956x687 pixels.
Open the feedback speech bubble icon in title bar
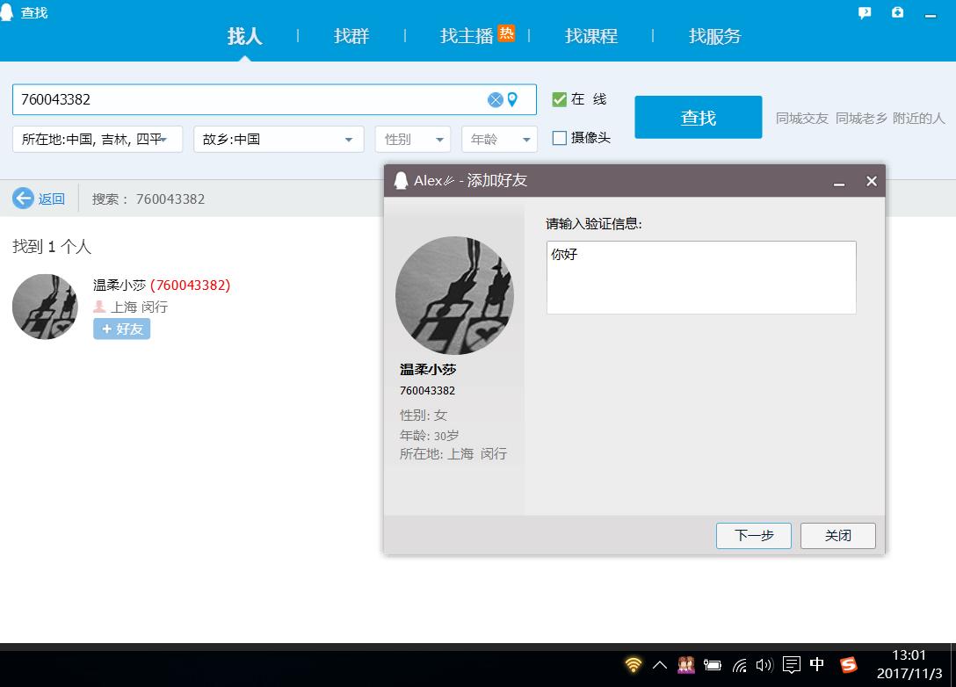864,13
